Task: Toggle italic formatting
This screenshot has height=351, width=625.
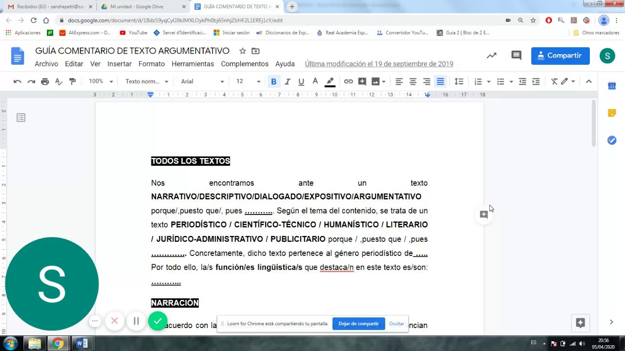Action: click(x=288, y=81)
